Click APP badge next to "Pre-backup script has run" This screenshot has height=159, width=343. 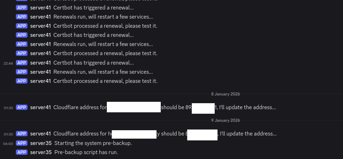(22, 152)
